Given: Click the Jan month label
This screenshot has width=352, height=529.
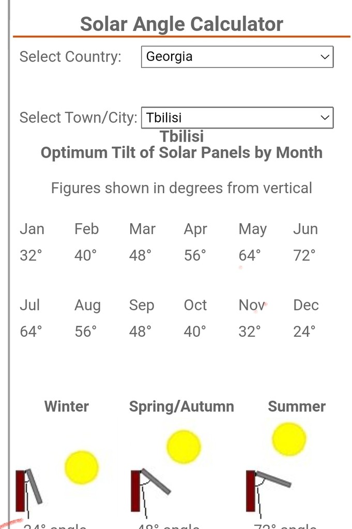Looking at the screenshot, I should (32, 229).
